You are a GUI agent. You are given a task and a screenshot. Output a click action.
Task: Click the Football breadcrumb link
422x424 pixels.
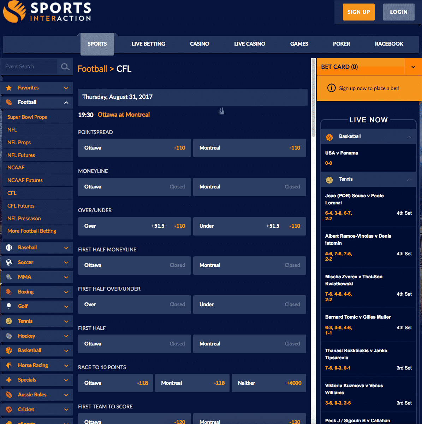coord(92,69)
